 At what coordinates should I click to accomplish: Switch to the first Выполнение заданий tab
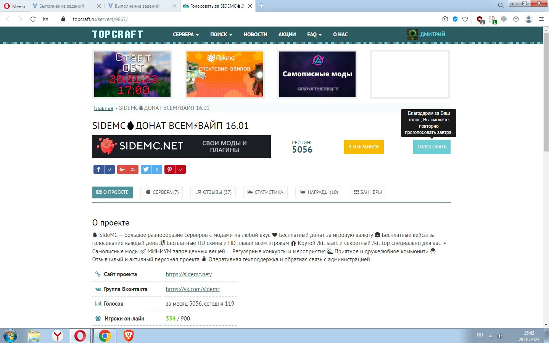click(61, 6)
